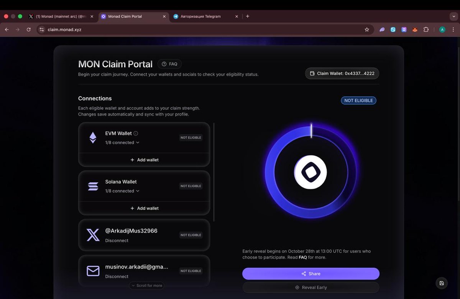460x299 pixels.
Task: Add wallet under Solana Wallet
Action: pyautogui.click(x=144, y=208)
